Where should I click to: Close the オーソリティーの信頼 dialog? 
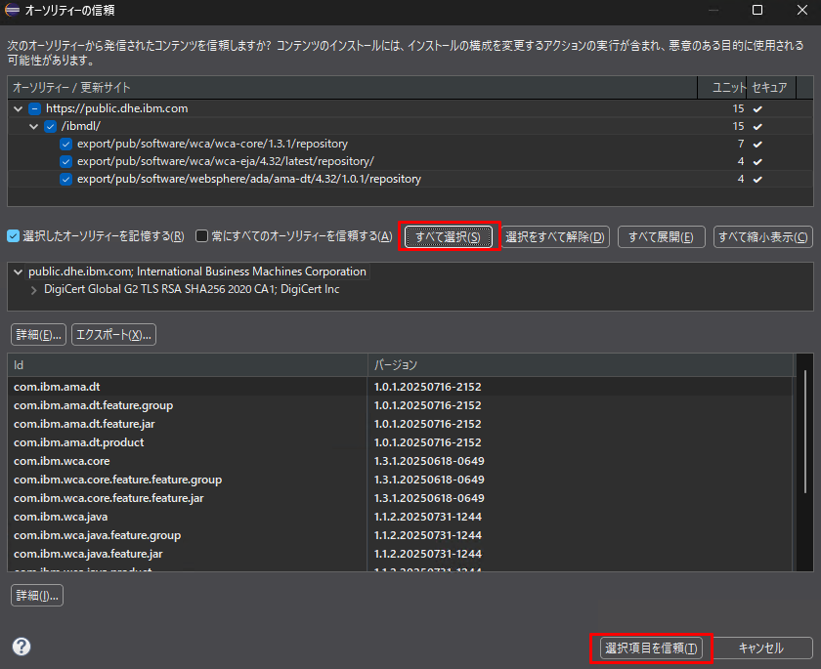802,10
